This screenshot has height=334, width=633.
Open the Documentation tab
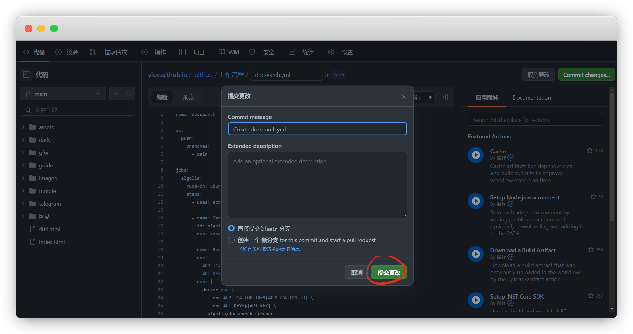(531, 97)
